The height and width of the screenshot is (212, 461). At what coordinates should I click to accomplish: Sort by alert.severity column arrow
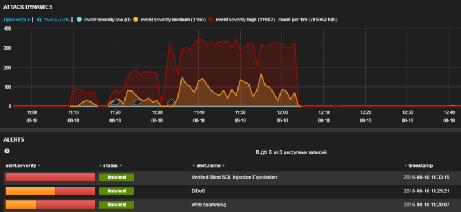pos(39,166)
